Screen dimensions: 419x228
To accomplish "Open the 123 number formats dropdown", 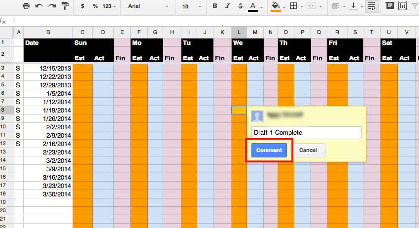I will (109, 6).
